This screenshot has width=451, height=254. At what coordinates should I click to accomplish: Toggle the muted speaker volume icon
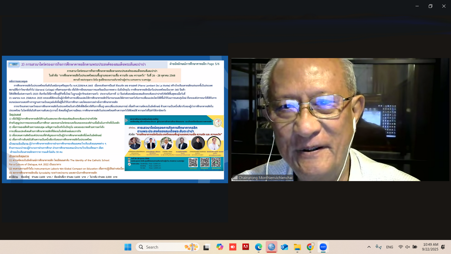click(x=408, y=247)
